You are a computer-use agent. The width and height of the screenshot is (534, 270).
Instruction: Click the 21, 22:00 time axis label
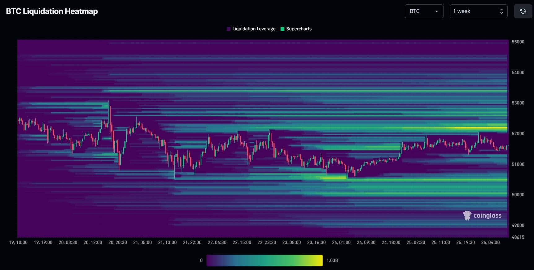point(192,242)
